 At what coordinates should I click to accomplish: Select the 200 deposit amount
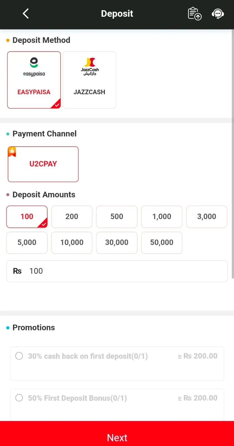click(72, 217)
